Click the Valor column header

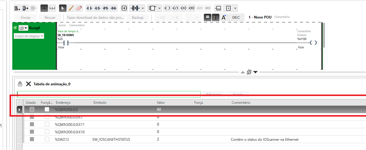tap(174, 103)
